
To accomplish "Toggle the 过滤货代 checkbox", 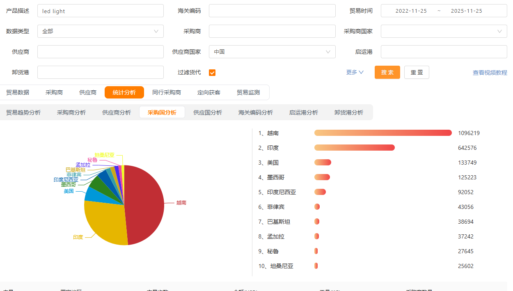I will [x=212, y=73].
